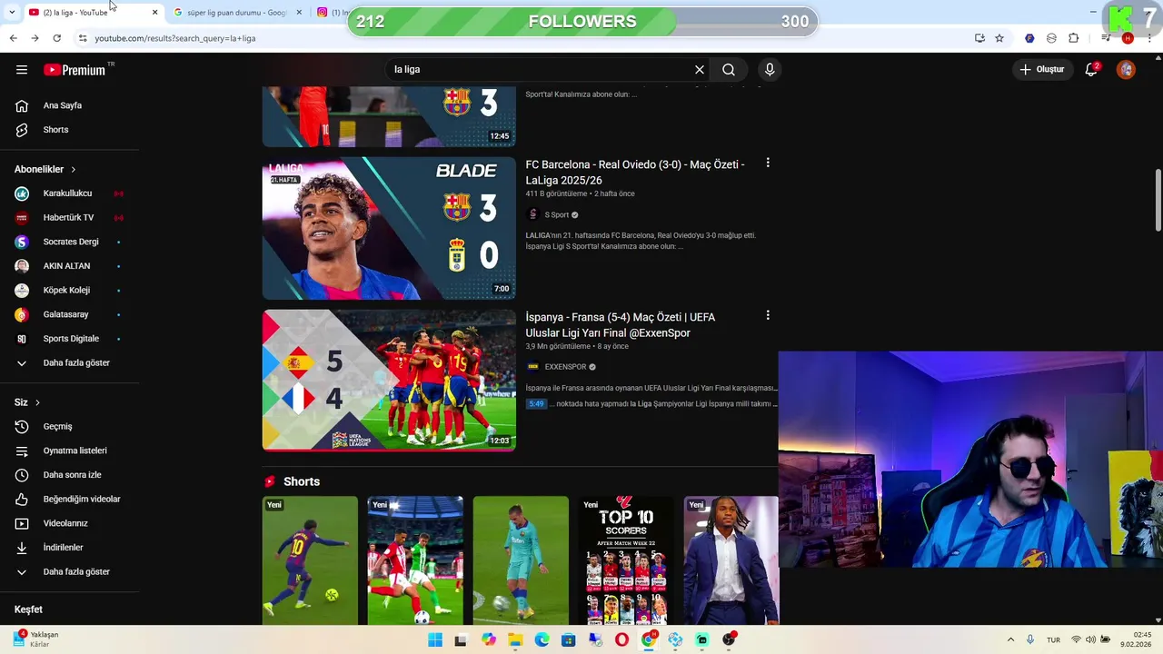Image resolution: width=1163 pixels, height=654 pixels.
Task: Open TOP 10 SCORERS Short
Action: [x=626, y=560]
